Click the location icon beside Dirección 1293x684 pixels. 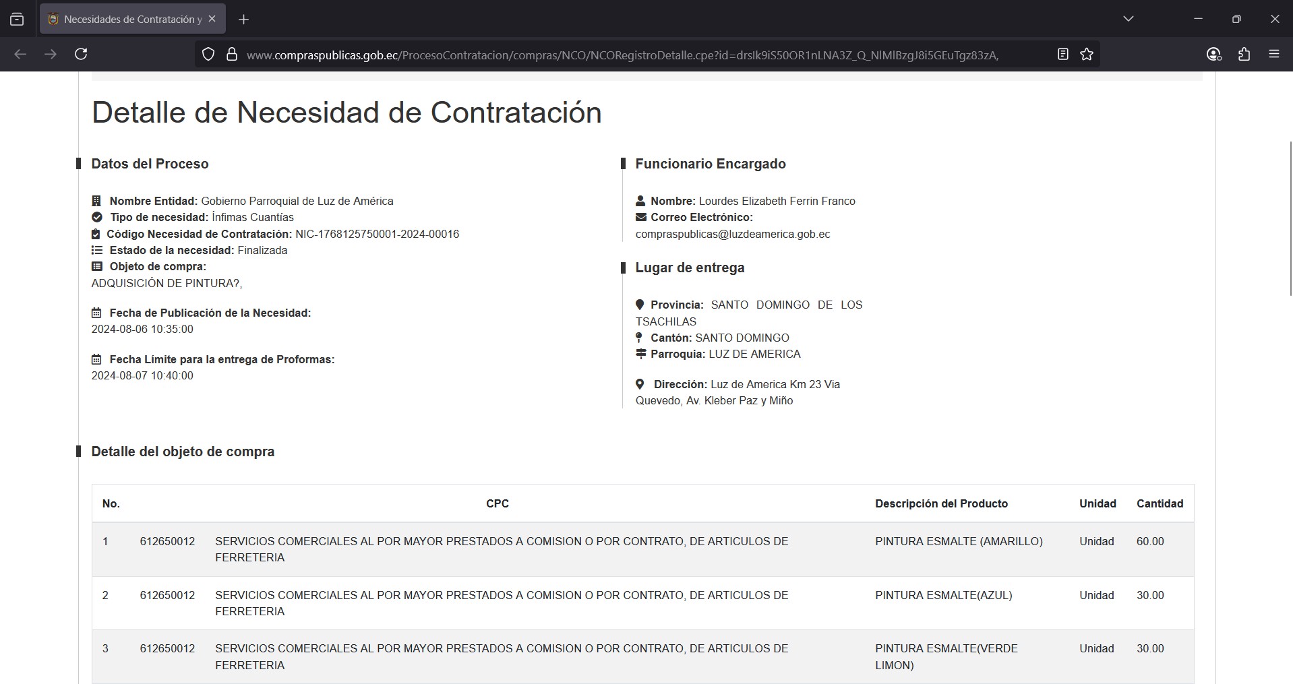coord(640,384)
